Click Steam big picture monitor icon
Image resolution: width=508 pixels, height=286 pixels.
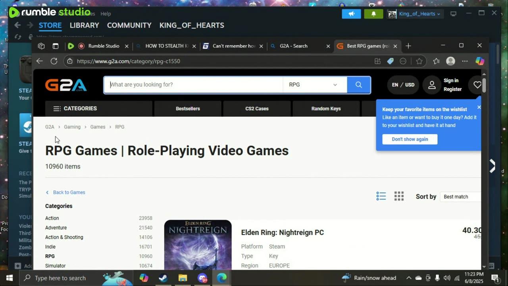click(453, 14)
